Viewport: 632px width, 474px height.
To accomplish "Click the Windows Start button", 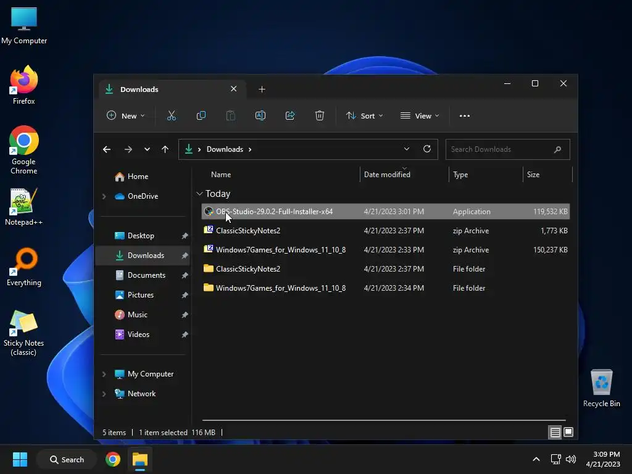I will coord(20,459).
